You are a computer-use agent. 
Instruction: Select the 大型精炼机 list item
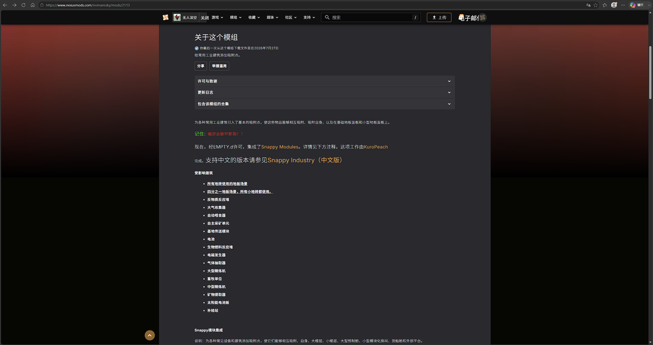click(216, 271)
